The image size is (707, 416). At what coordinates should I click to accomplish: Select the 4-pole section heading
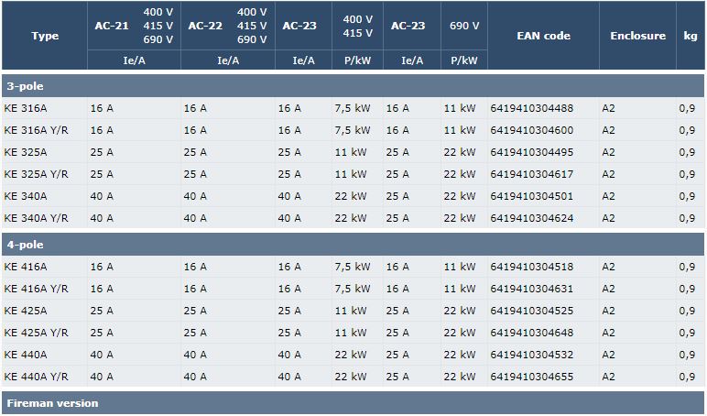[26, 245]
